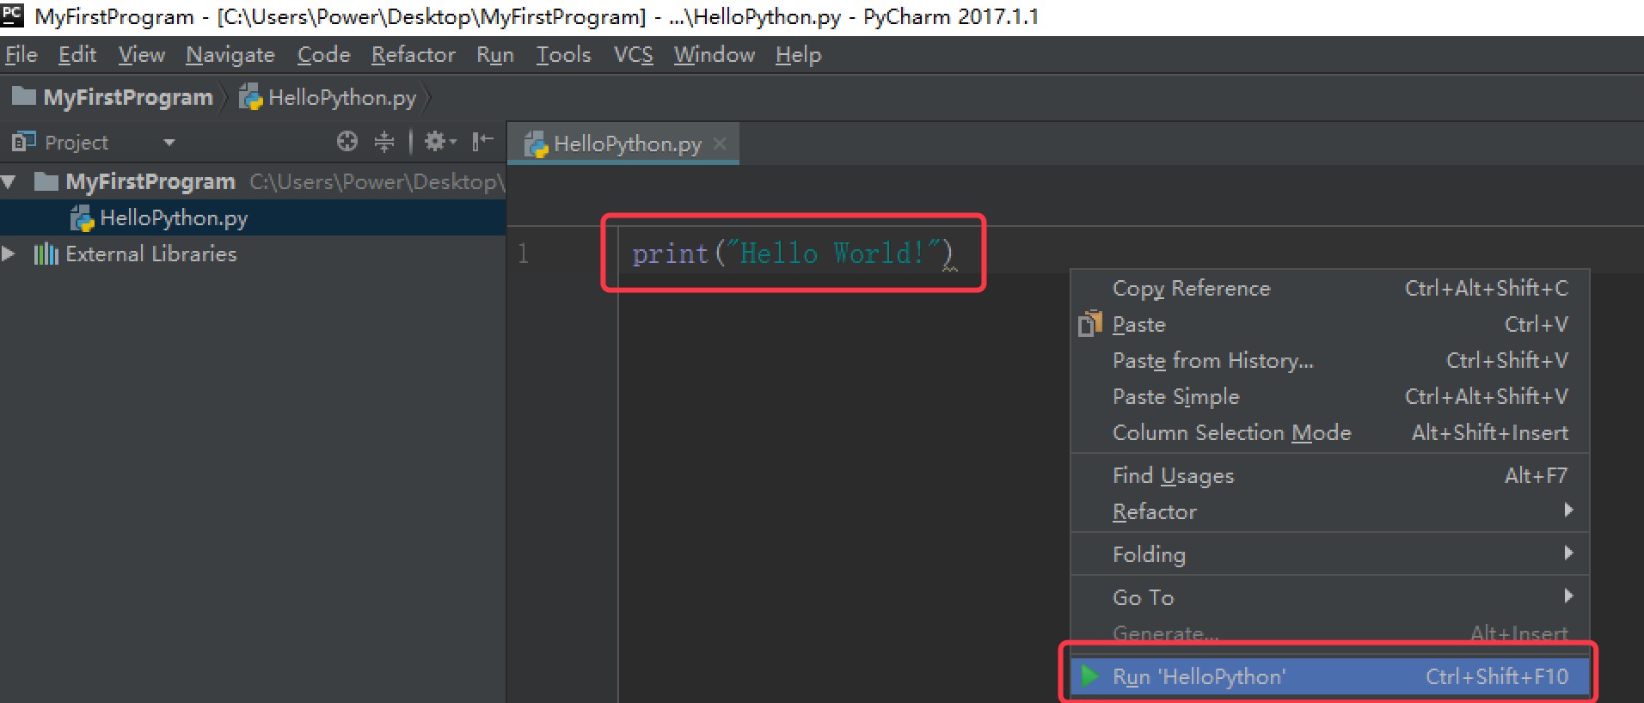The height and width of the screenshot is (703, 1644).
Task: Choose Run 'HelloPython' from context menu
Action: pos(1199,677)
